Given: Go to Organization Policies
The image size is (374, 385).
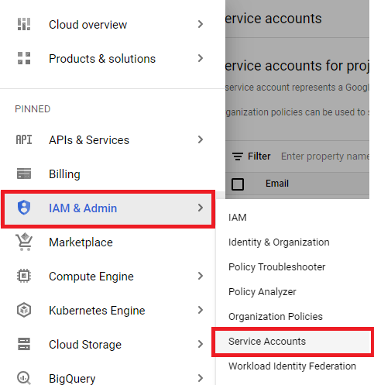Looking at the screenshot, I should point(276,317).
